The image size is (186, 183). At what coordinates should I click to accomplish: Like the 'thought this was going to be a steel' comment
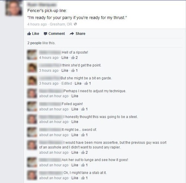[75, 122]
